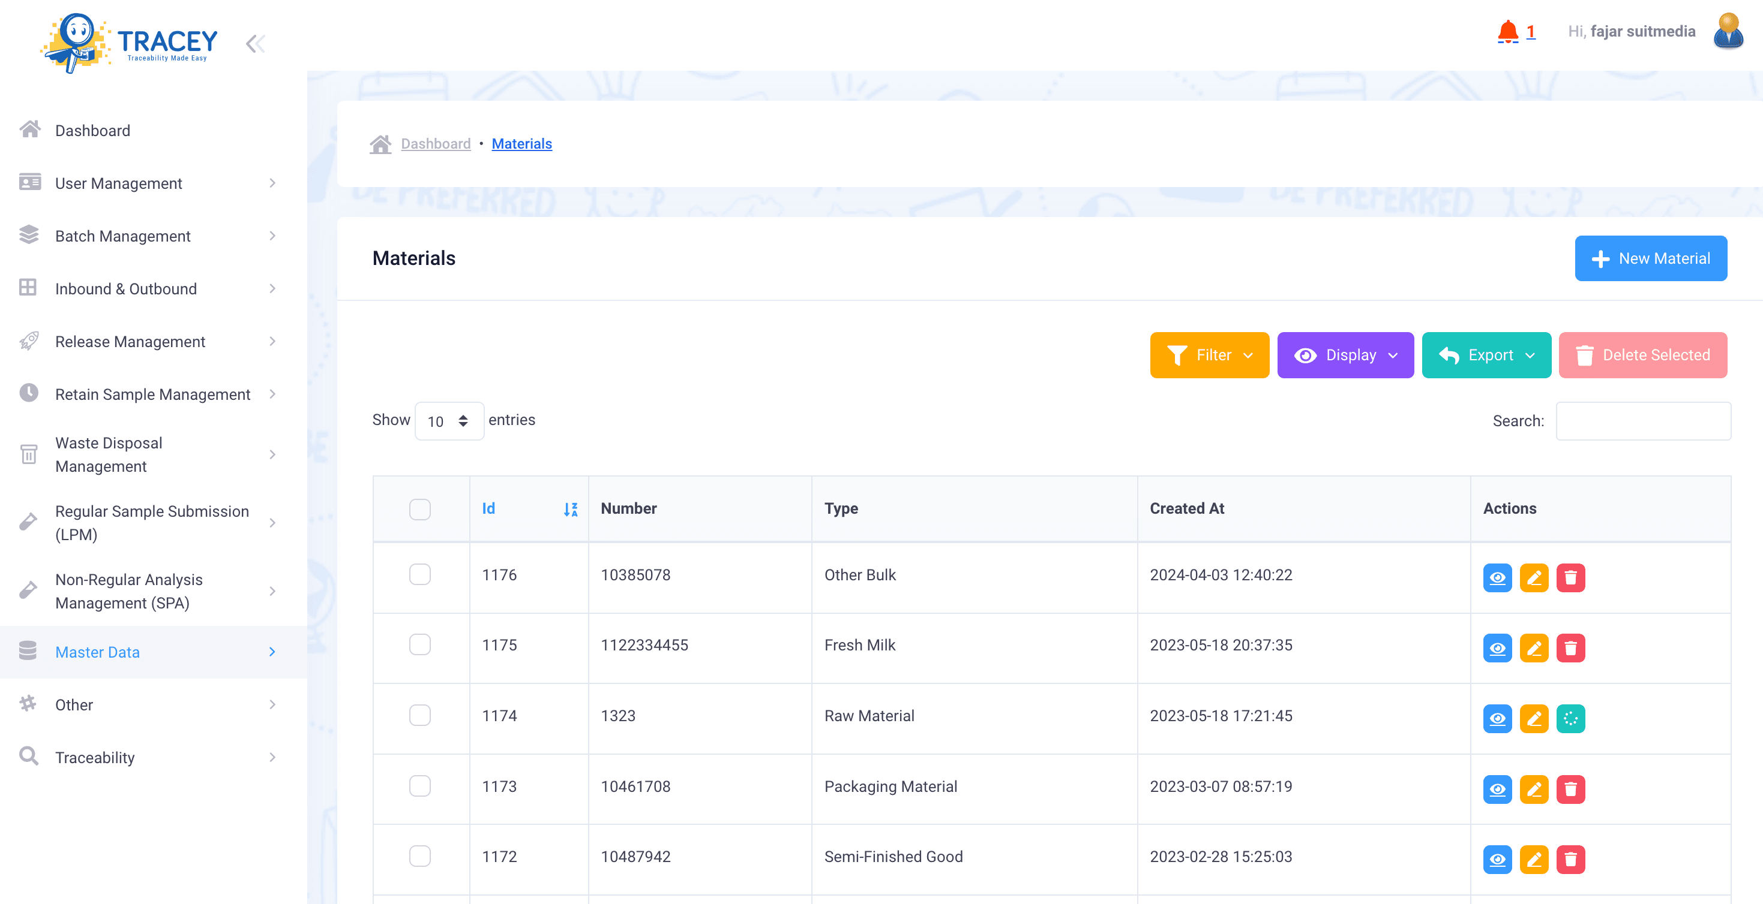Click inside the Search field
This screenshot has width=1763, height=904.
click(1642, 421)
